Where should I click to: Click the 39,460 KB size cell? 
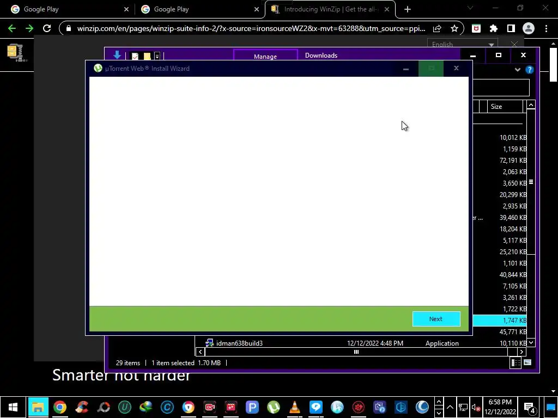click(x=513, y=218)
